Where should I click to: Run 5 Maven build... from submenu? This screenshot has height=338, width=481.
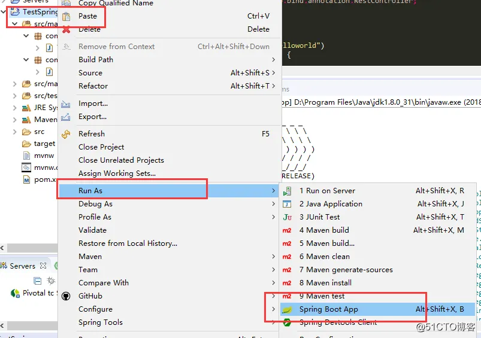(x=377, y=243)
